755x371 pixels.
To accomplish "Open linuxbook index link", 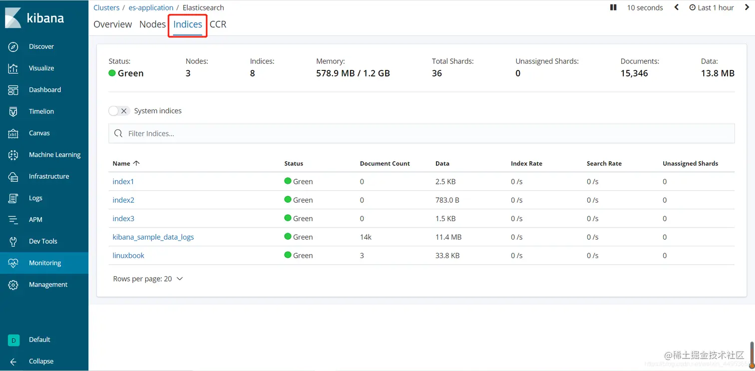I will [128, 255].
